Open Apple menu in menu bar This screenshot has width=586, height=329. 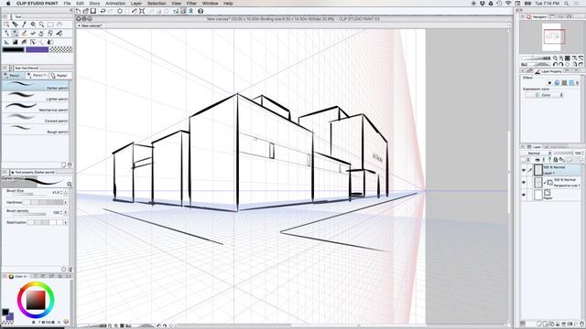(8, 4)
